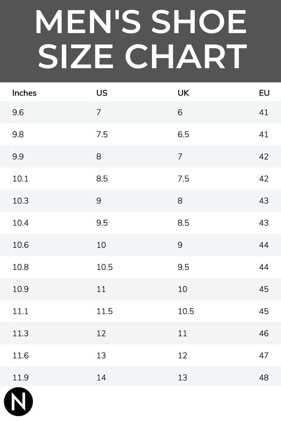
Task: Click the 10.8 inches value
Action: pos(21,267)
